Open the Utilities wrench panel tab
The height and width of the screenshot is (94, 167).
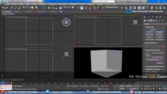[x=164, y=17]
